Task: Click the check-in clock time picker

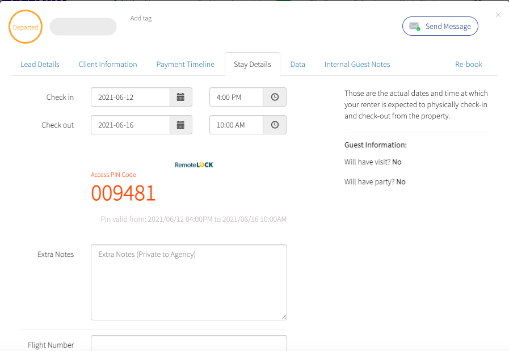Action: (275, 96)
